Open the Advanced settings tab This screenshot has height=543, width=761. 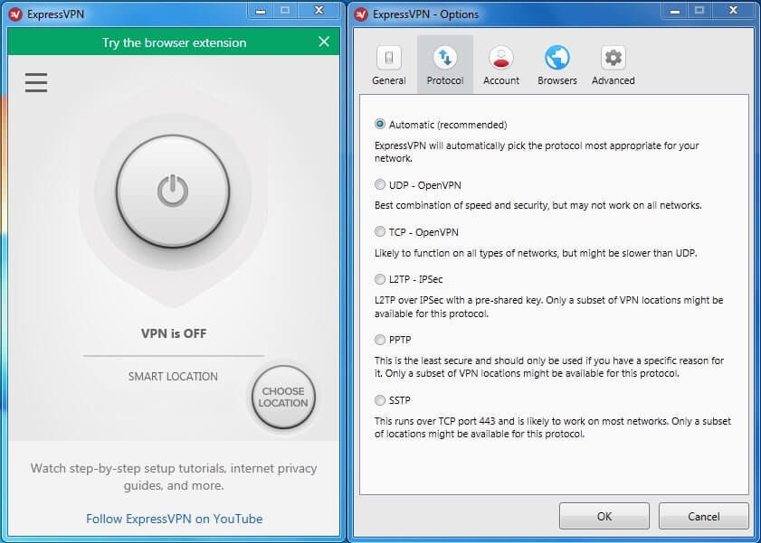tap(613, 65)
